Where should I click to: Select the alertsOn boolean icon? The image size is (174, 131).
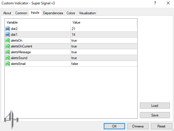[x=8, y=40]
